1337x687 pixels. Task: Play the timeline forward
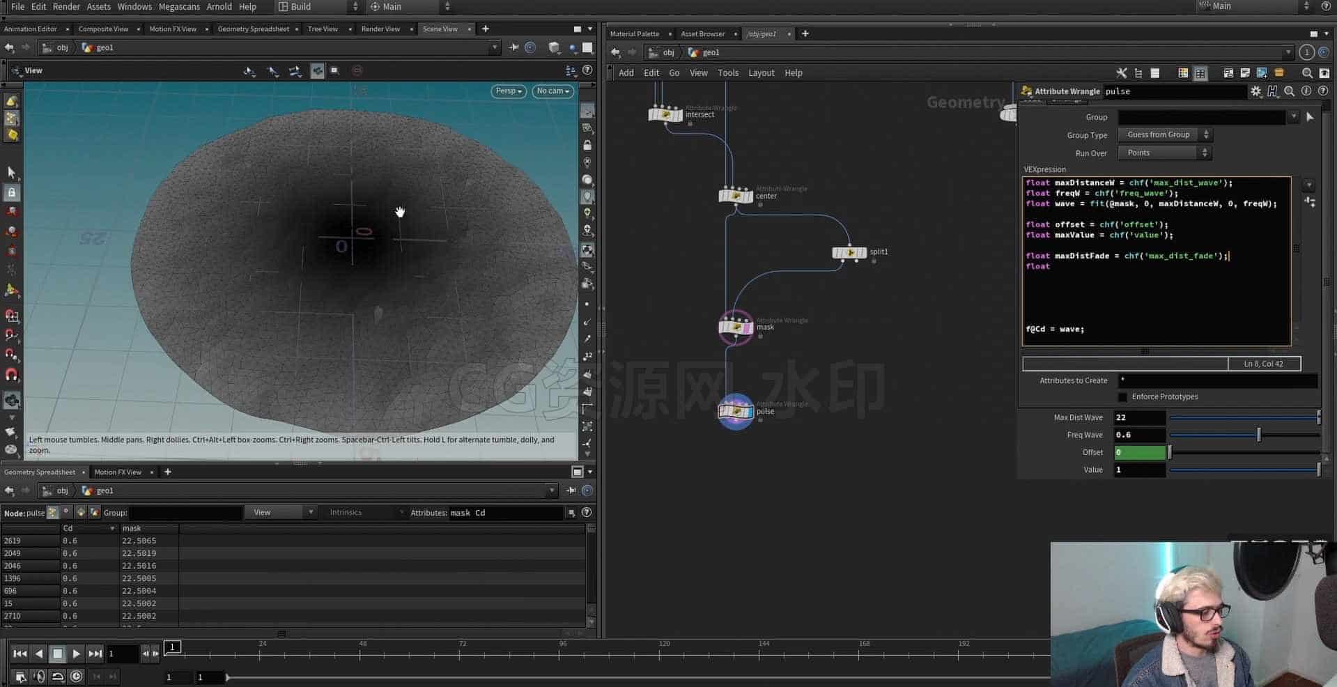[x=77, y=654]
